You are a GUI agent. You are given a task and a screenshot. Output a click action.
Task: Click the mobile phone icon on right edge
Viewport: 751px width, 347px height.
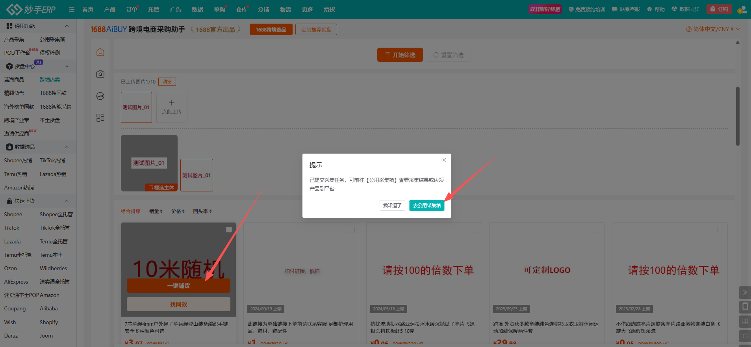[x=745, y=306]
